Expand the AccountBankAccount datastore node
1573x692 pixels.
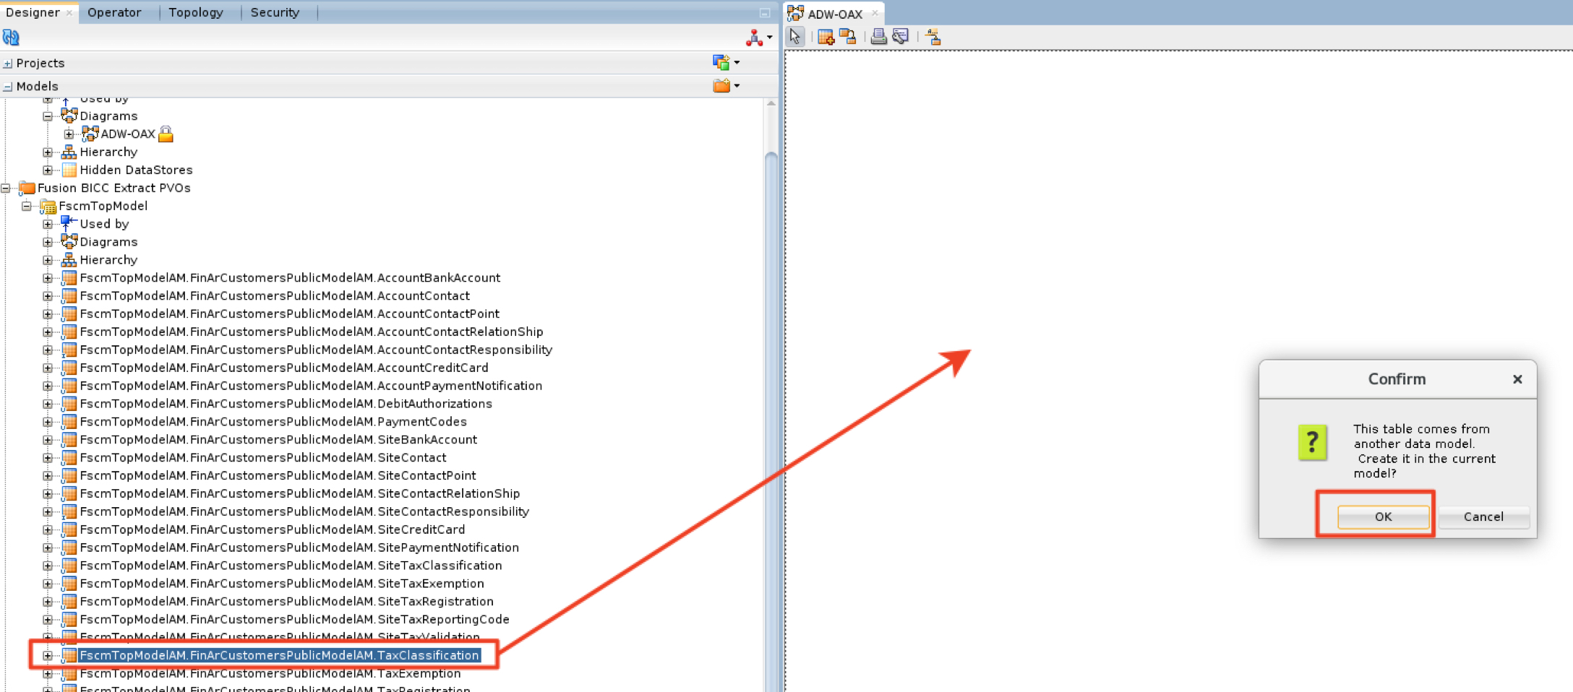48,278
